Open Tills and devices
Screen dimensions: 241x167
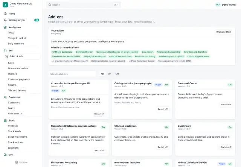(17, 90)
